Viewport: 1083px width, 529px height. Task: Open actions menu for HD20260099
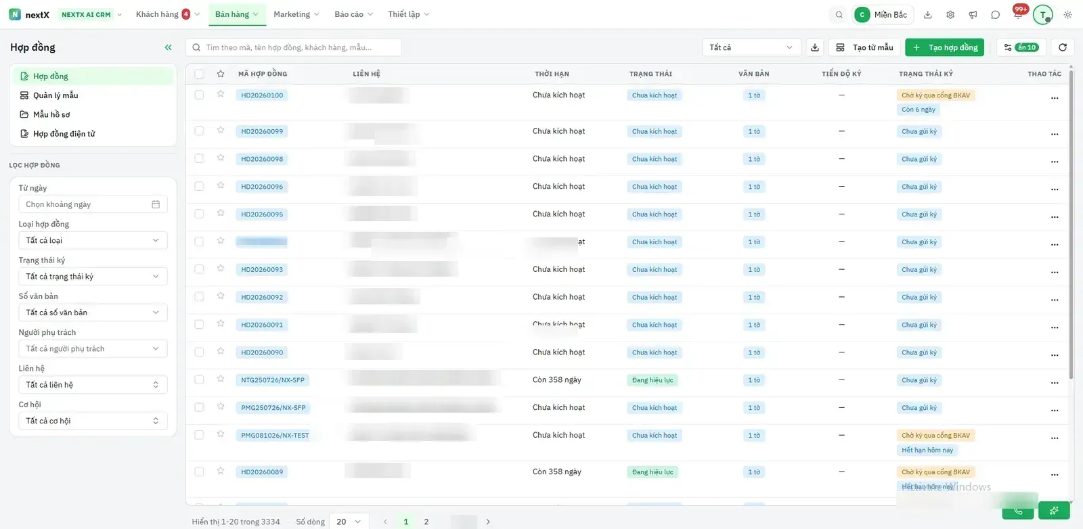click(1055, 134)
